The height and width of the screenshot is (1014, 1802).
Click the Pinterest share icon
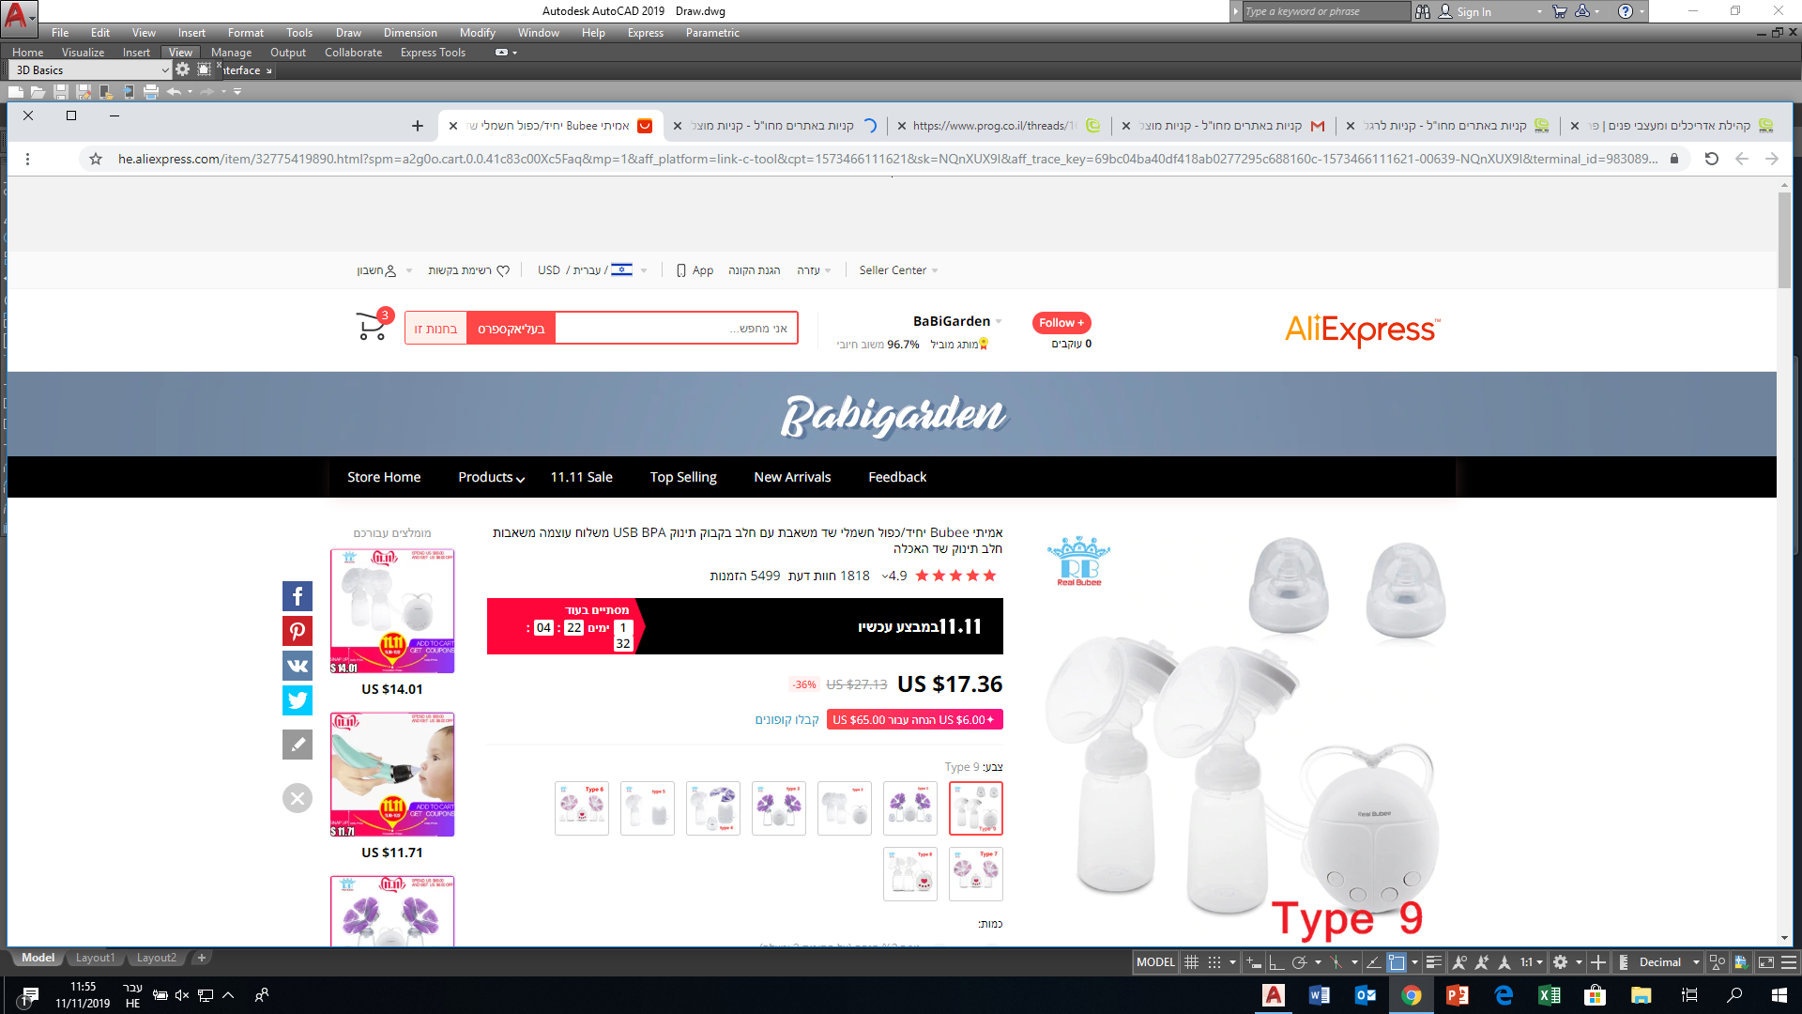point(298,631)
